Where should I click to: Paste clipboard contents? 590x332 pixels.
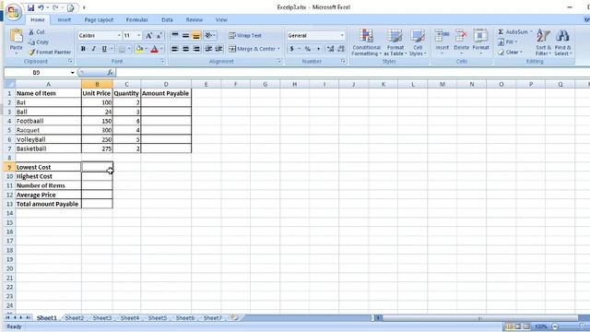(x=16, y=41)
